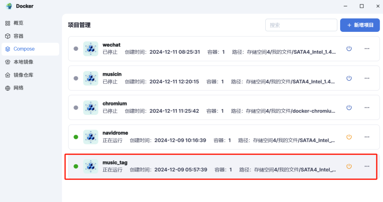Click the gray status dot for musicin

(x=76, y=78)
